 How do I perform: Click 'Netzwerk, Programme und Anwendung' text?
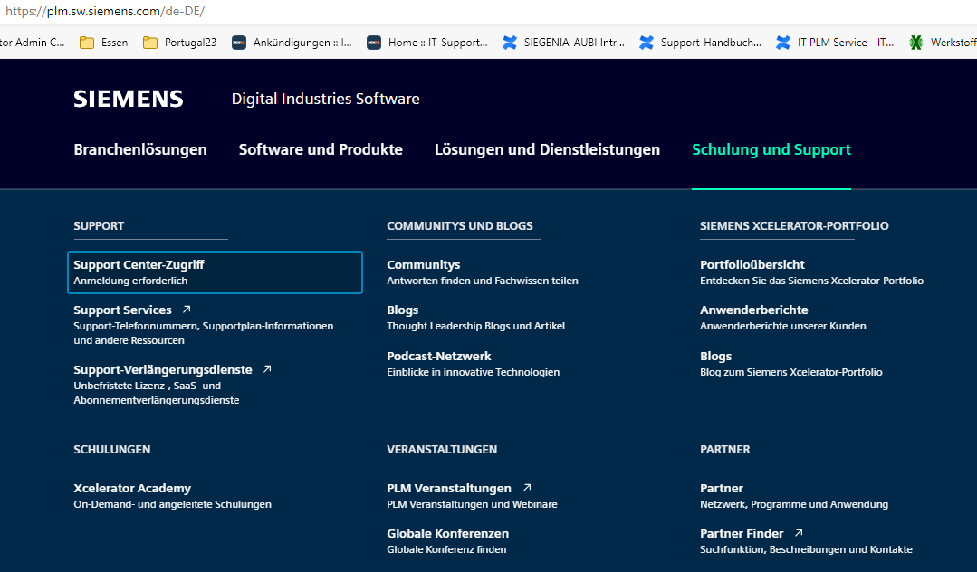794,504
